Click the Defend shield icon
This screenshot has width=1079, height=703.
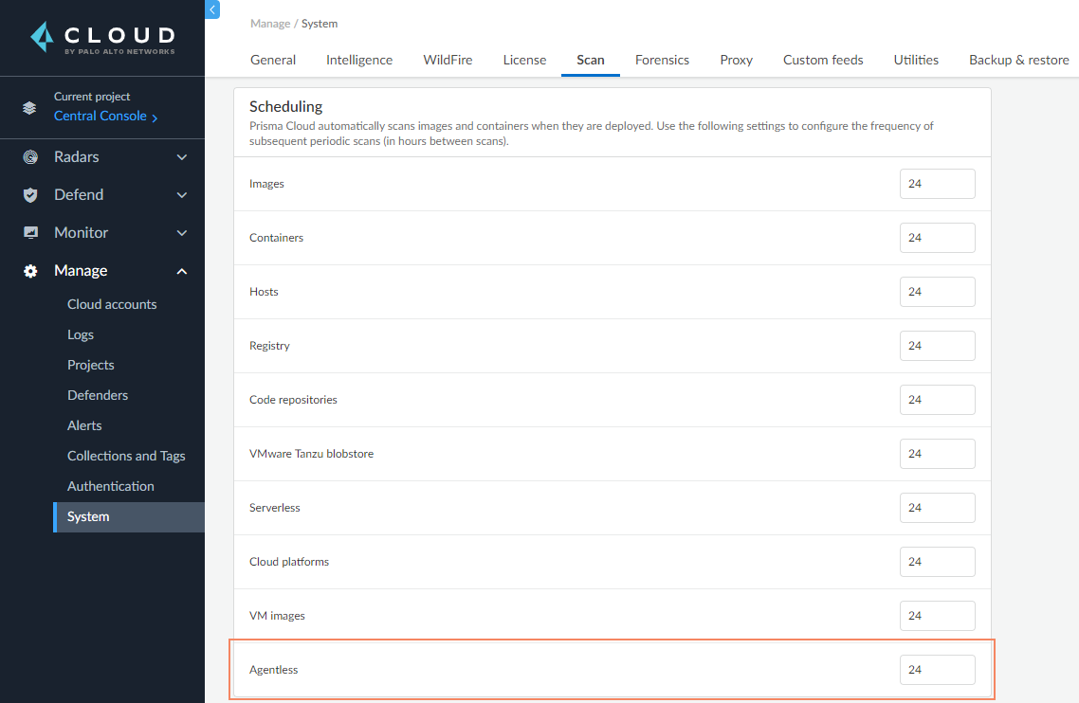(x=30, y=194)
